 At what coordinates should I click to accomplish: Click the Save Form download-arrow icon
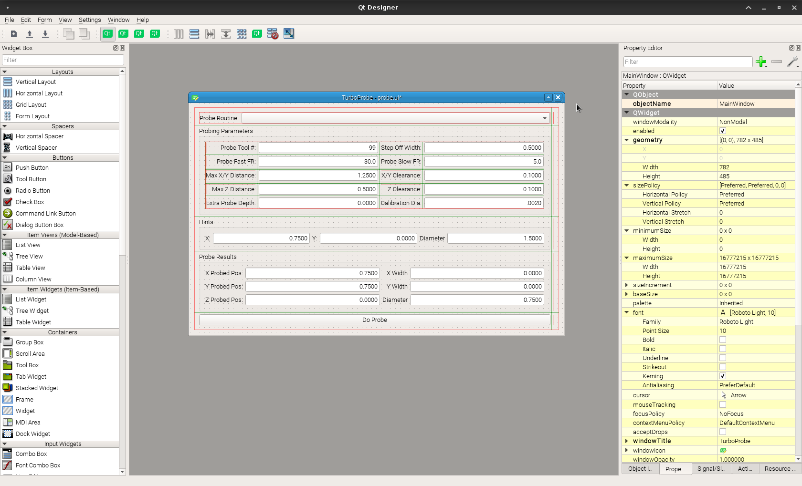click(x=45, y=34)
